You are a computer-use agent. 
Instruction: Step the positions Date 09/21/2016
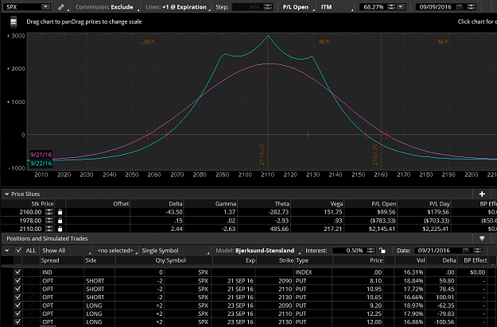[x=477, y=251]
